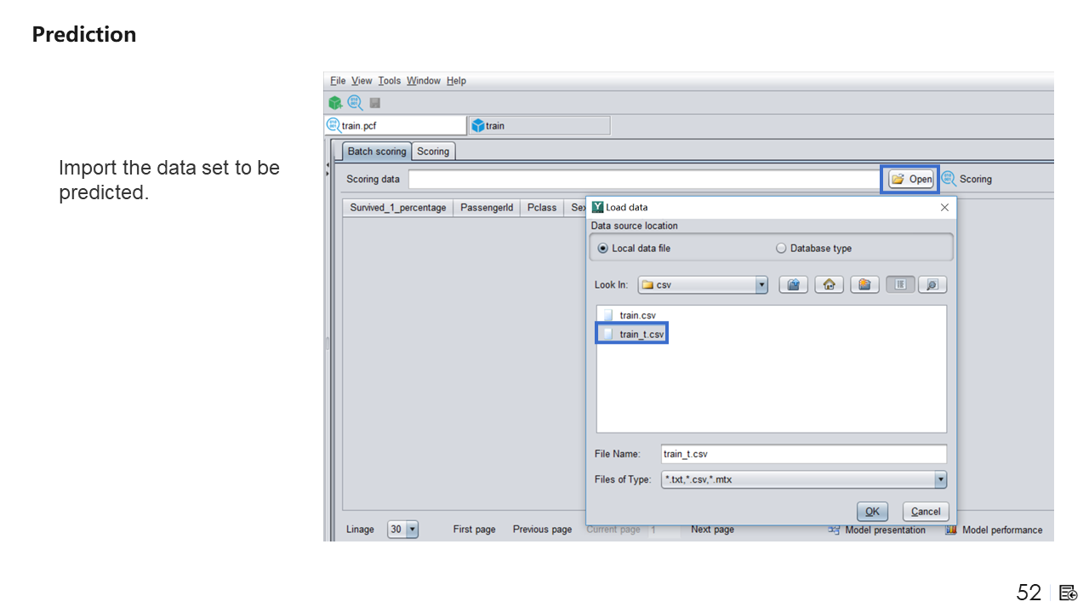Open Model performance view
This screenshot has width=1089, height=613.
point(994,530)
